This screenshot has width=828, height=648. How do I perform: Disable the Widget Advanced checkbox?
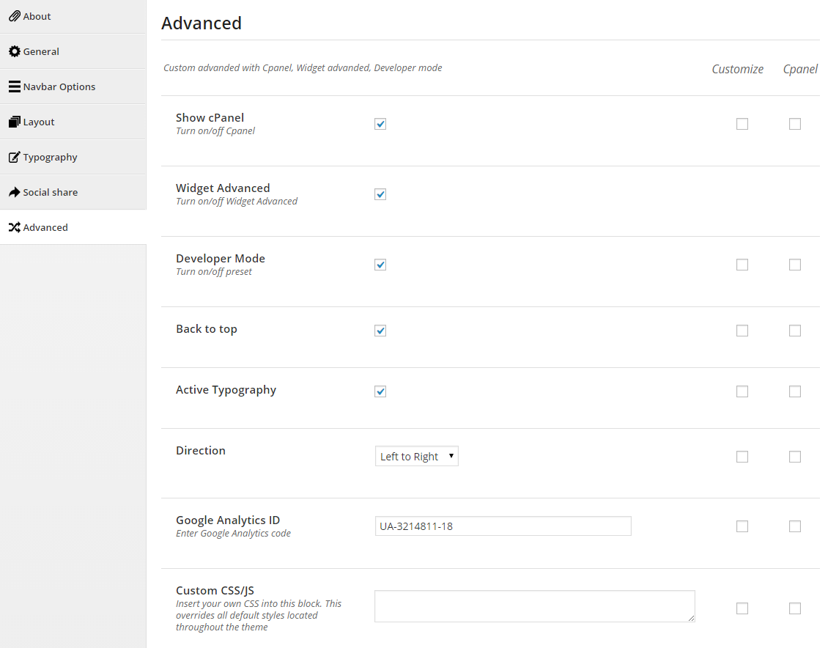click(x=380, y=194)
